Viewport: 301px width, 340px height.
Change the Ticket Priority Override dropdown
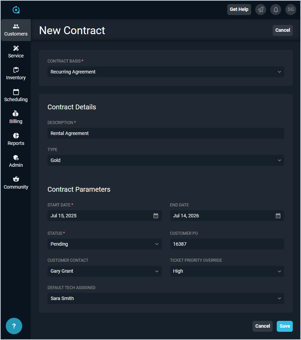pos(227,271)
